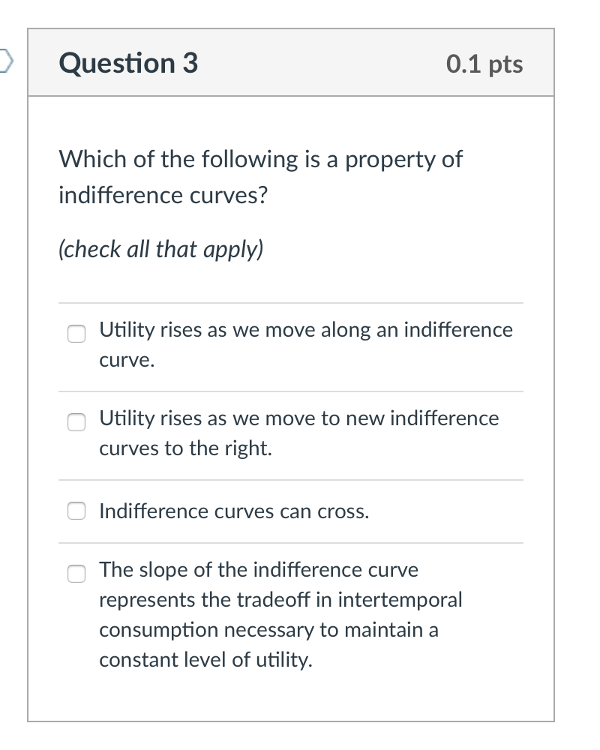
Task: Check the slope tradeoff answer checkbox
Action: 76,574
